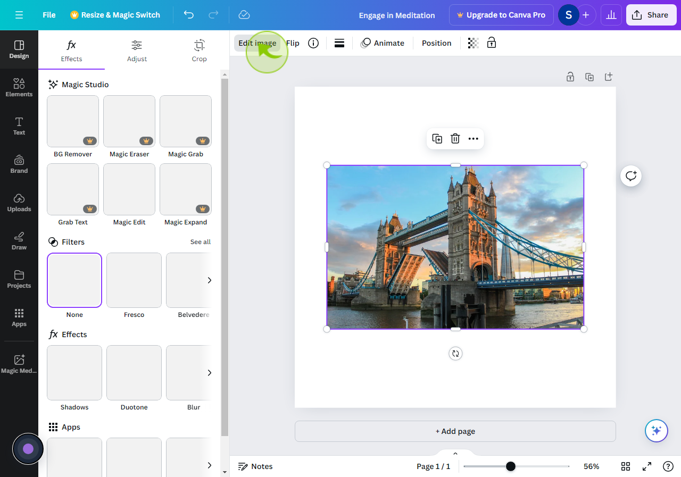
Task: Add collaborator plus button
Action: pos(586,15)
